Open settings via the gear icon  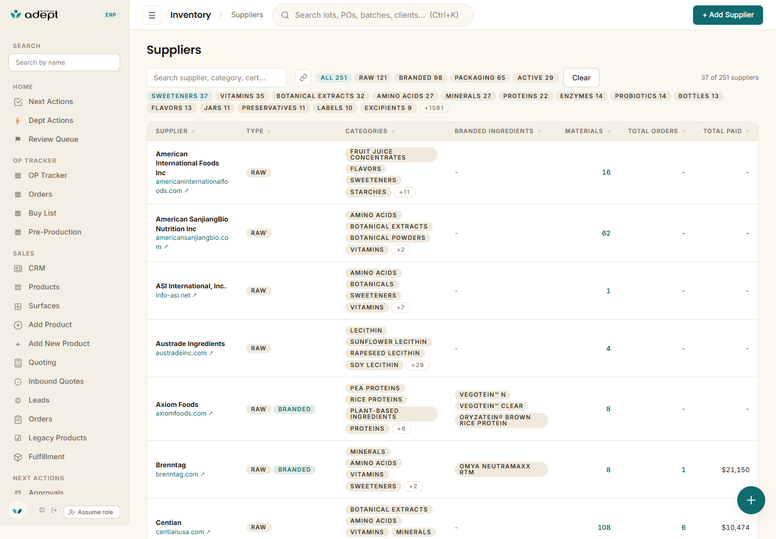coord(42,510)
